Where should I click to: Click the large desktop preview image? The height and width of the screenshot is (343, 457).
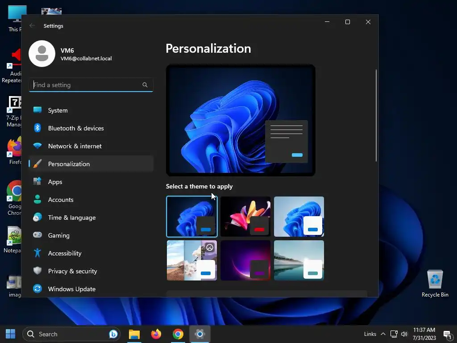[241, 120]
